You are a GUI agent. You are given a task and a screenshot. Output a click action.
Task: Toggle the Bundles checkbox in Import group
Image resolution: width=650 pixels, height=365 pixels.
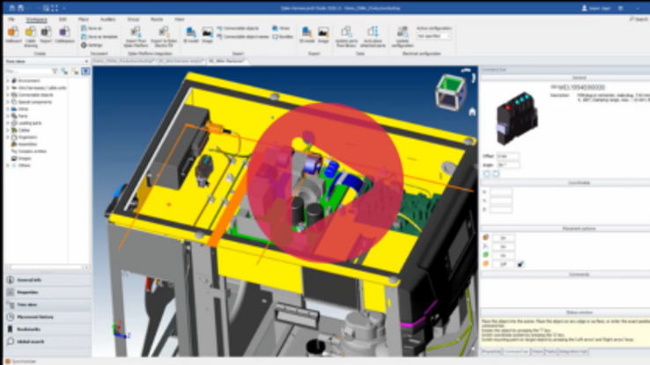point(275,37)
